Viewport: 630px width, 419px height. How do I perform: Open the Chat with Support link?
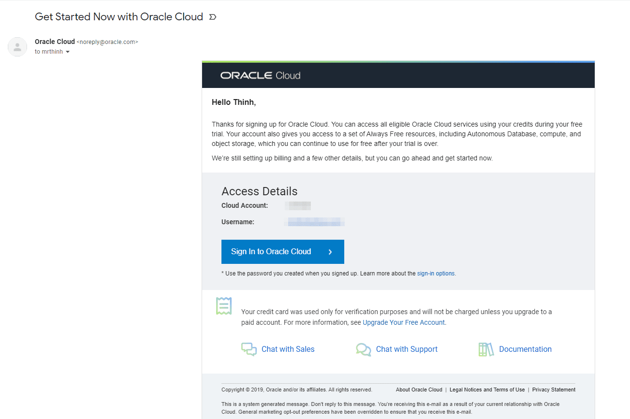[x=407, y=349]
